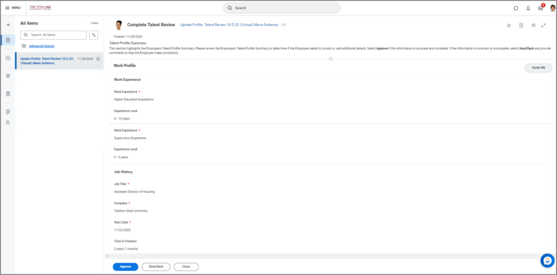The width and height of the screenshot is (557, 275).
Task: Open the stacked layers sidebar icon
Action: [x=8, y=76]
